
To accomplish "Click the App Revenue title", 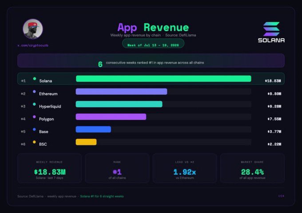I will coord(153,28).
